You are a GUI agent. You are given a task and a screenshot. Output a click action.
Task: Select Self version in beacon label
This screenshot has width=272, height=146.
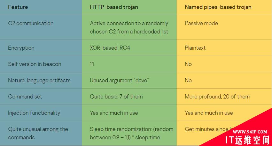click(x=35, y=64)
